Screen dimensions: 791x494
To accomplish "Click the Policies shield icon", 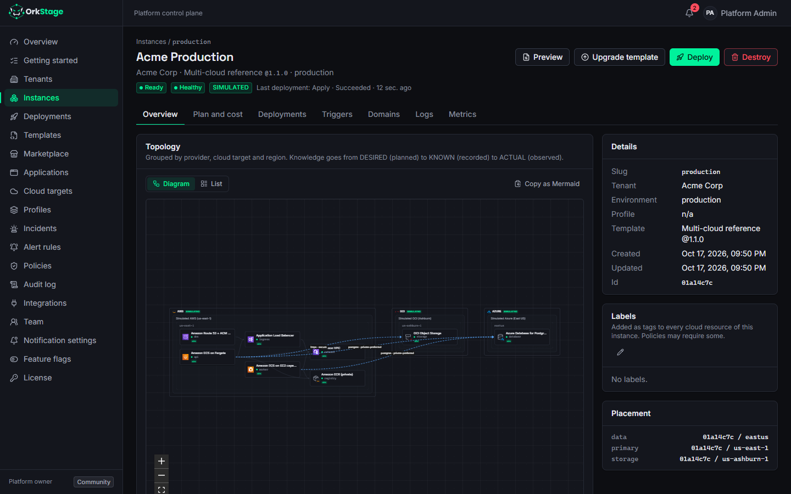I will pos(14,266).
